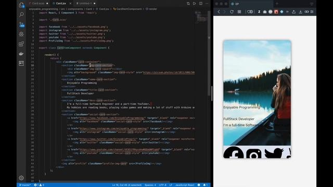Open the render breadcrumb dropdown
333x187 pixels.
(x=151, y=9)
